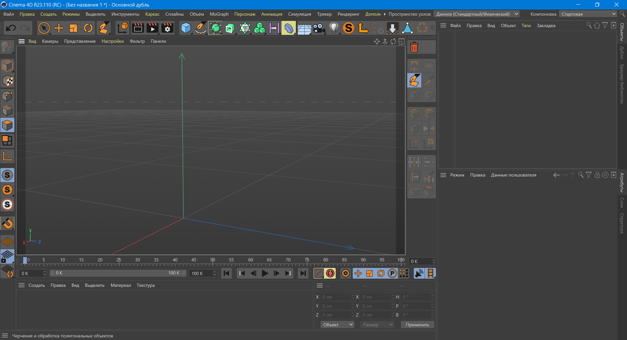Image resolution: width=627 pixels, height=340 pixels.
Task: Search in Object Manager magnifier
Action: click(x=589, y=25)
